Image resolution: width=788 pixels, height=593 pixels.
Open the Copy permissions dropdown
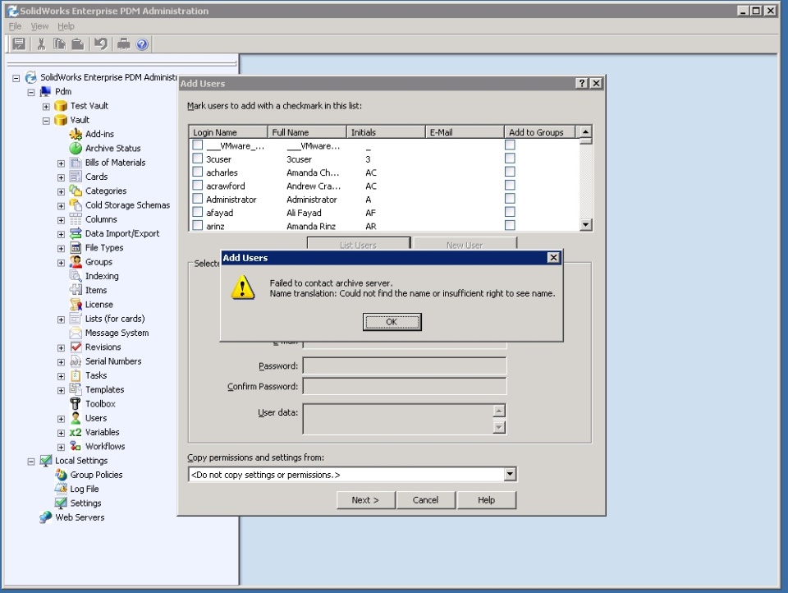(x=510, y=474)
